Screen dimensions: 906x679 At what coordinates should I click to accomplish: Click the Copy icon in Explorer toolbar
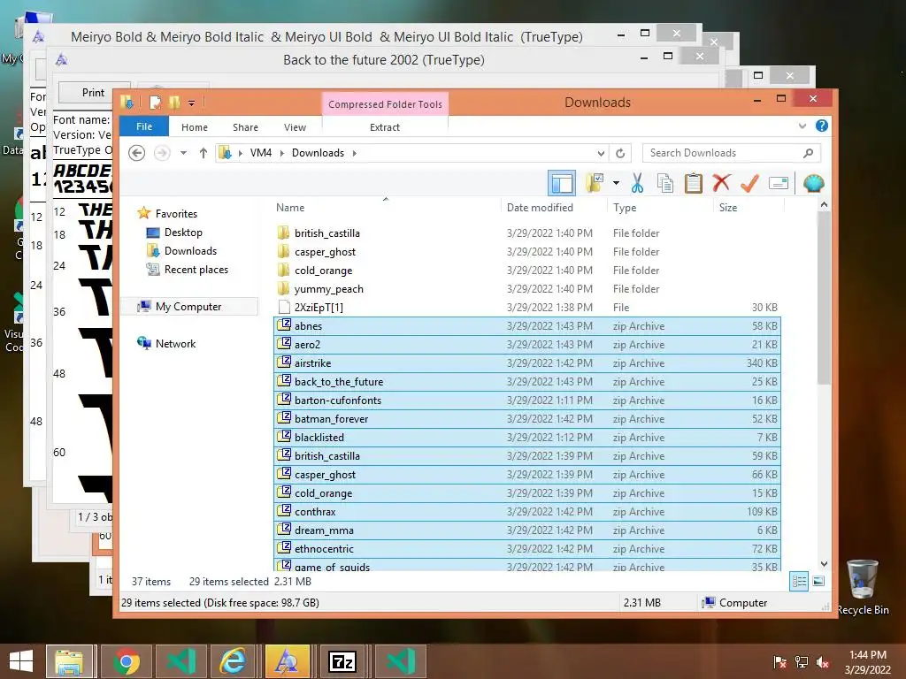665,184
